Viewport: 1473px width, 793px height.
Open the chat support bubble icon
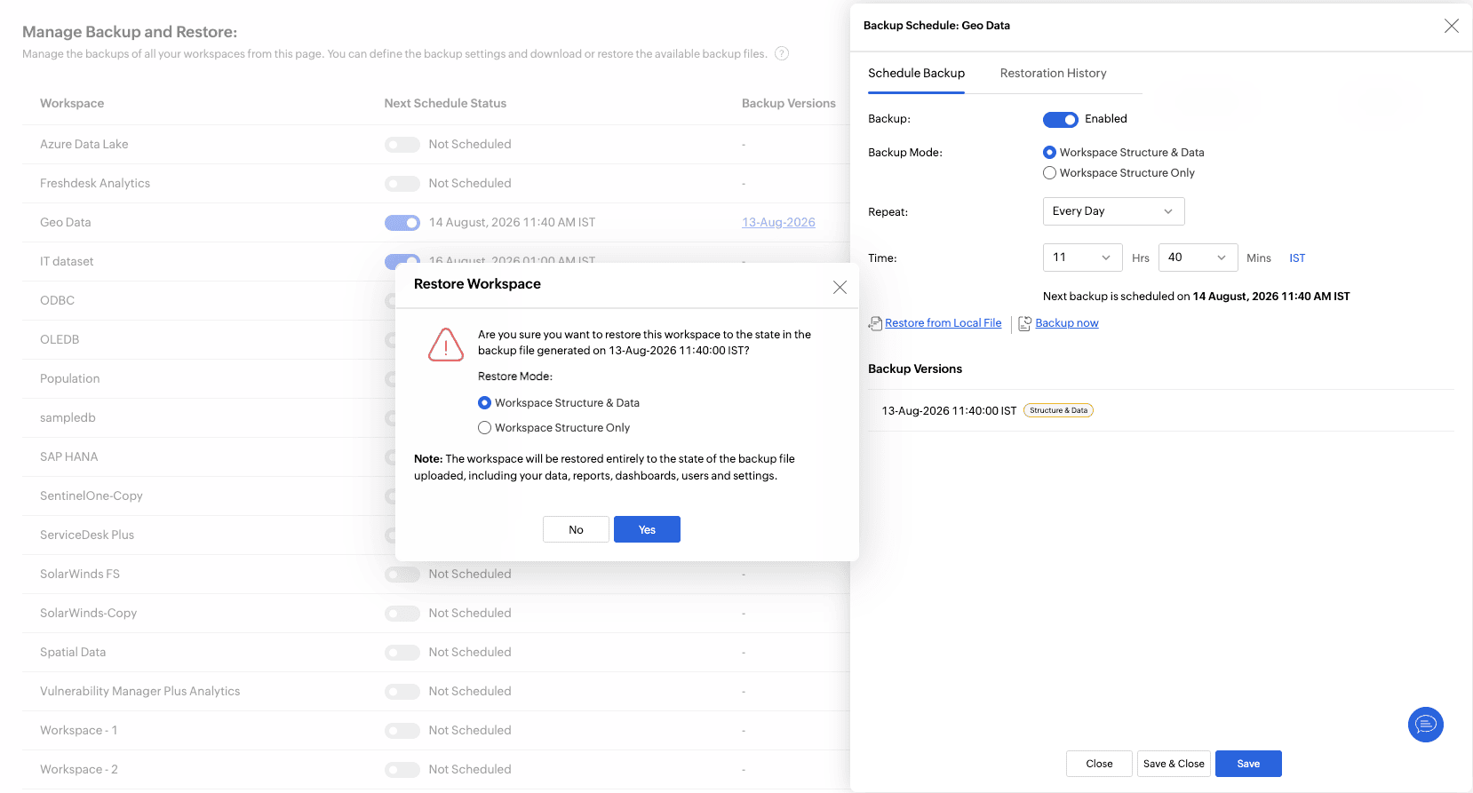(x=1425, y=725)
